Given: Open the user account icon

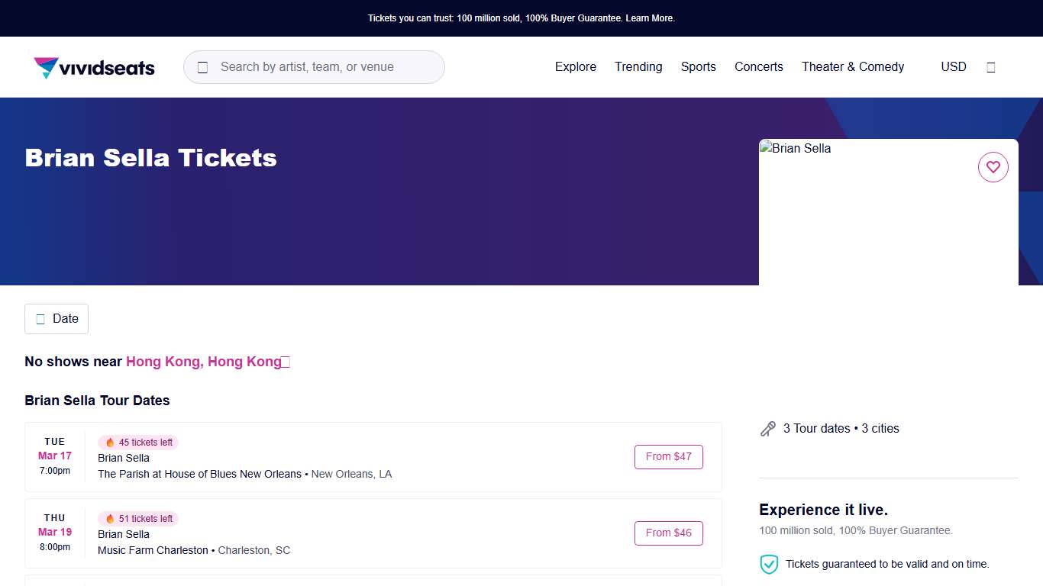Looking at the screenshot, I should pos(991,67).
